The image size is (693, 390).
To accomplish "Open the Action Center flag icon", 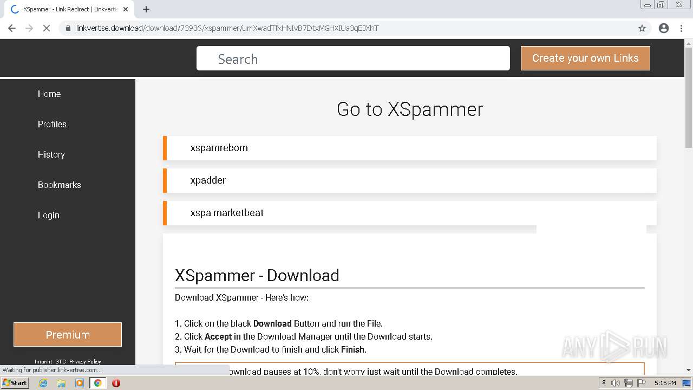I will point(642,383).
